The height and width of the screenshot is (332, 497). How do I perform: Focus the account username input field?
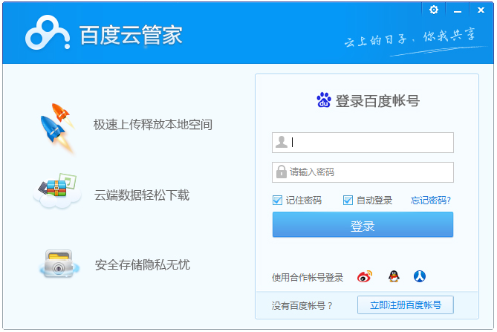pyautogui.click(x=370, y=142)
